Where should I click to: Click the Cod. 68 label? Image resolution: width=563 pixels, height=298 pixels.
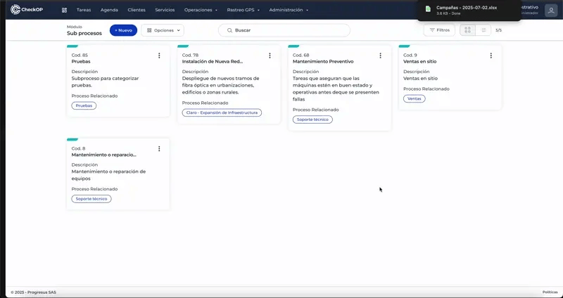tap(301, 56)
